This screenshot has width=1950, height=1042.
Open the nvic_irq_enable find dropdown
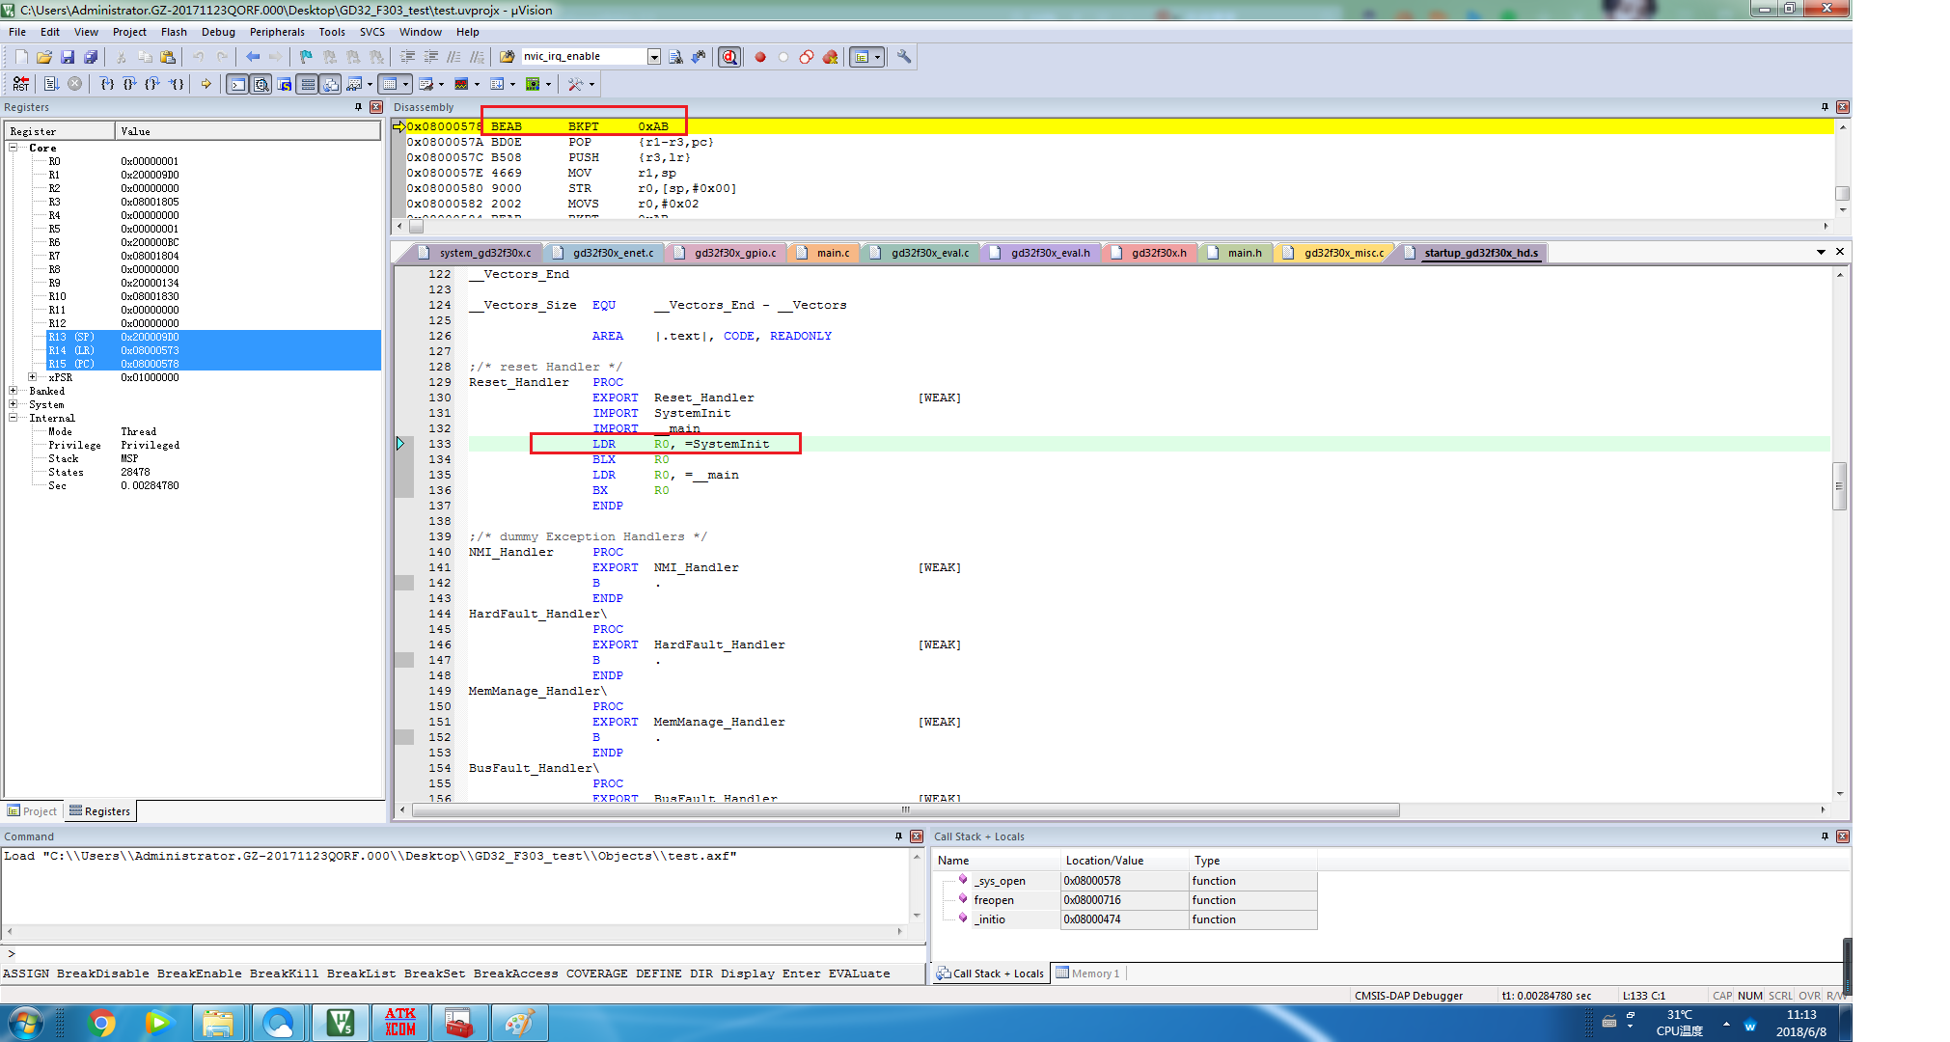coord(653,57)
